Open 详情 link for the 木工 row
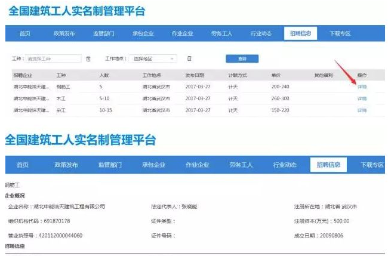 point(362,98)
